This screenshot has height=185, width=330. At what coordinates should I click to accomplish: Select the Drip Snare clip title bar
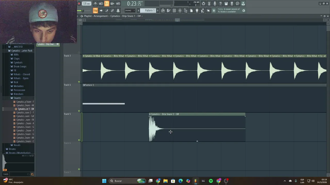click(x=197, y=114)
